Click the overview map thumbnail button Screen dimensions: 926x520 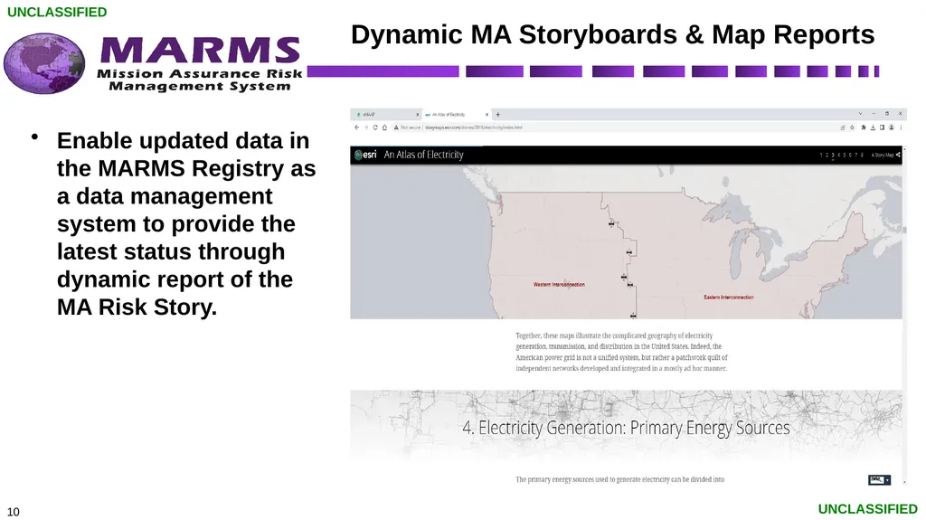point(875,480)
